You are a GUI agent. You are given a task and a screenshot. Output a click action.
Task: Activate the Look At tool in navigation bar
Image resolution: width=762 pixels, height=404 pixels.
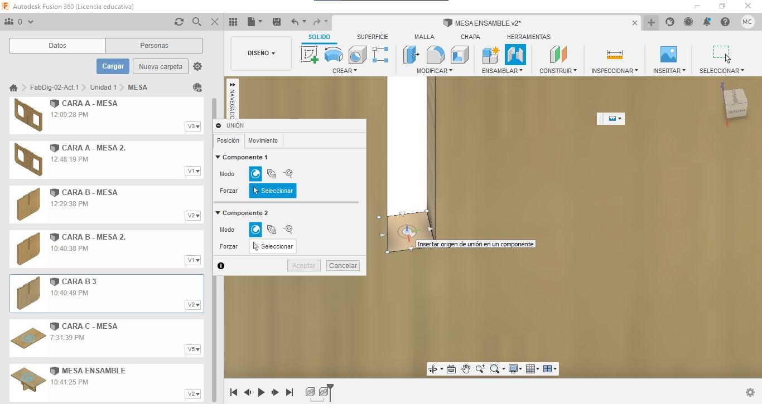point(451,369)
